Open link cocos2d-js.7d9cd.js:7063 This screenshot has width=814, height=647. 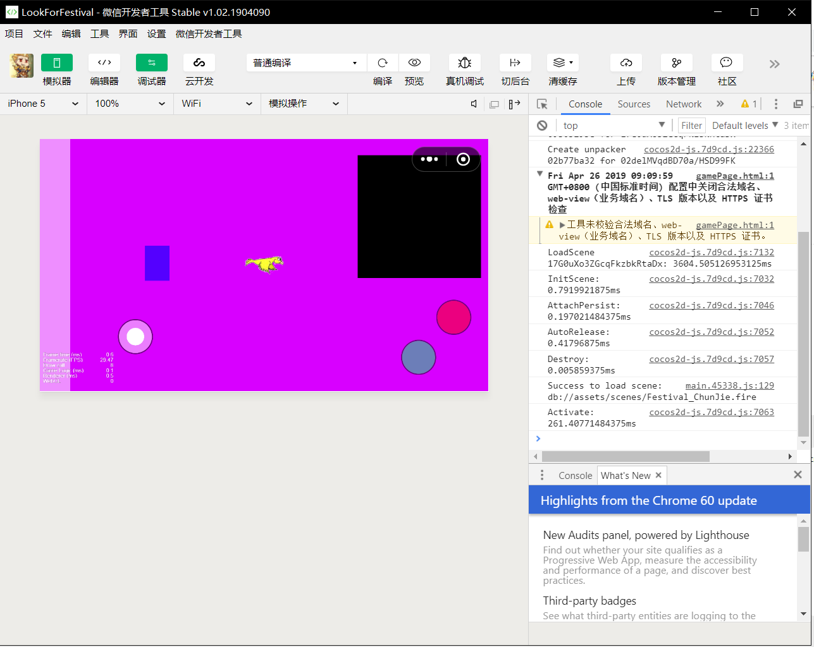[x=712, y=412]
